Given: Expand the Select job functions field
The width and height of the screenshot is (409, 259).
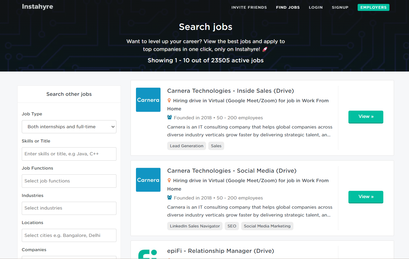Looking at the screenshot, I should pos(69,181).
